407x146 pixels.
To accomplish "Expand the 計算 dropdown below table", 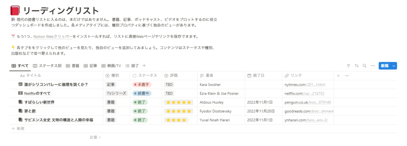I will [95, 137].
